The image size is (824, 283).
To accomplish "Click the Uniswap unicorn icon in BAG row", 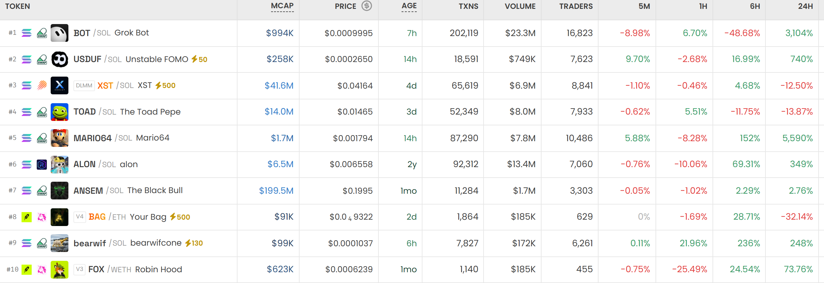I will coord(42,217).
